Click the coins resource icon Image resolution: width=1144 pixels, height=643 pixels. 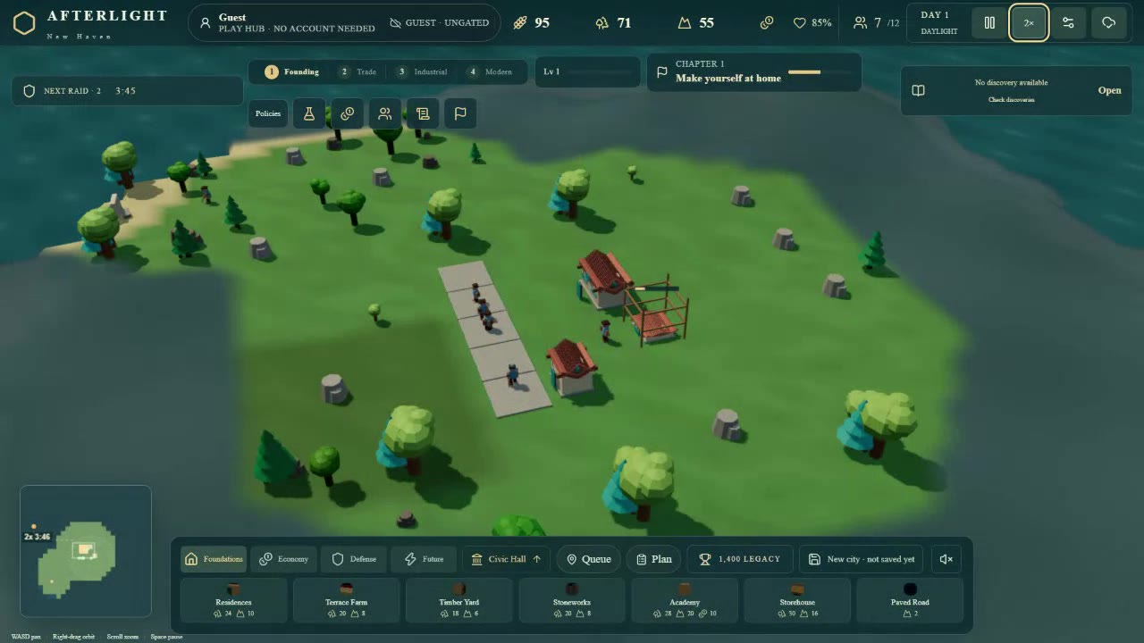pos(767,23)
